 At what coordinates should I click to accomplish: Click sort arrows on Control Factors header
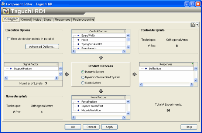click(124, 31)
